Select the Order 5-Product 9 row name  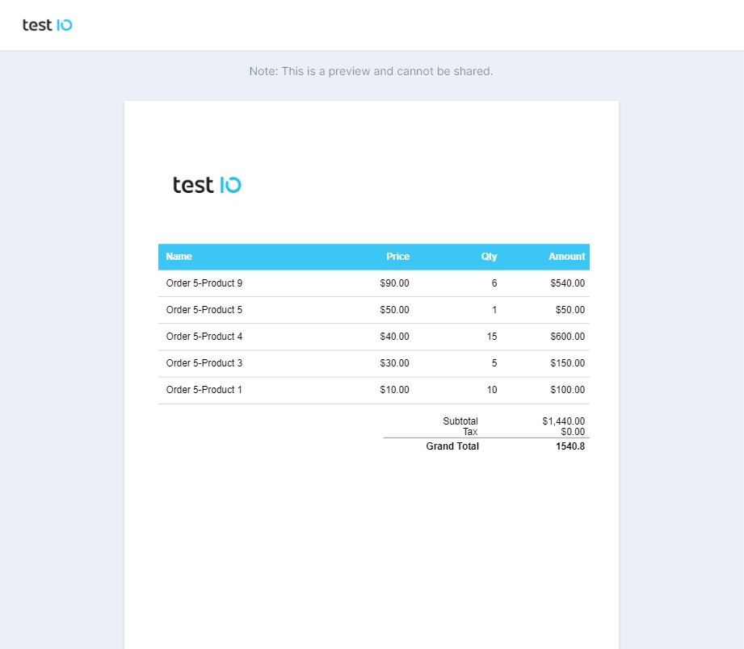(204, 283)
